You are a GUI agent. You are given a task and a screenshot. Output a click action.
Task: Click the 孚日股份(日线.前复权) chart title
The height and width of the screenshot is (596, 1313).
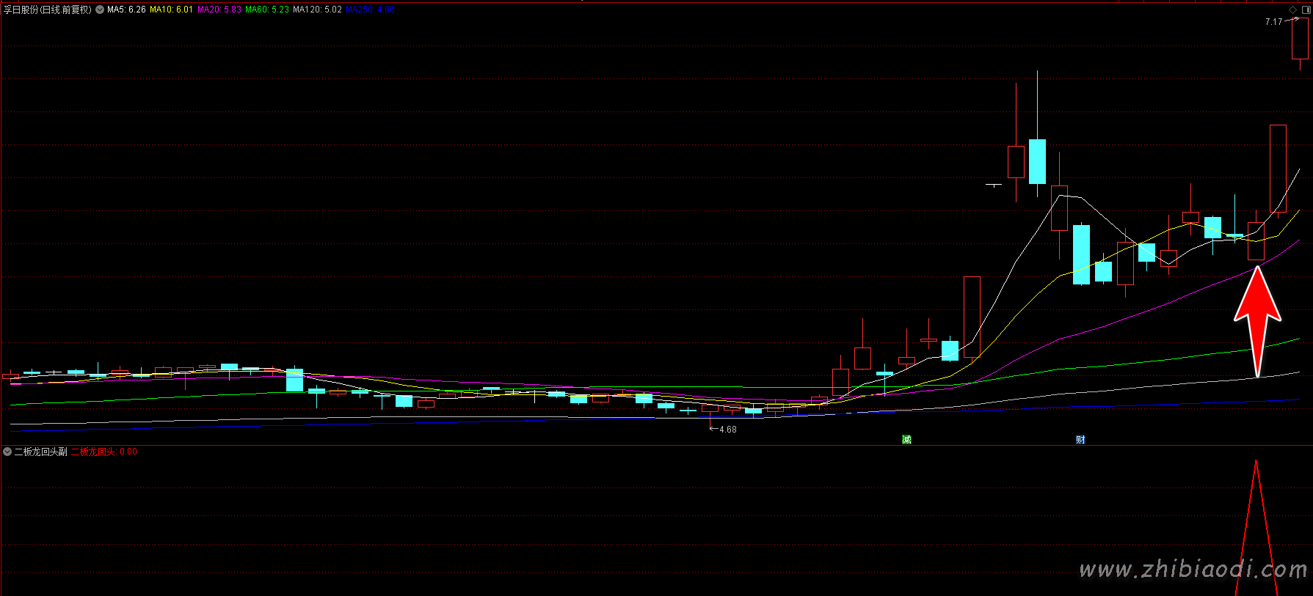48,10
